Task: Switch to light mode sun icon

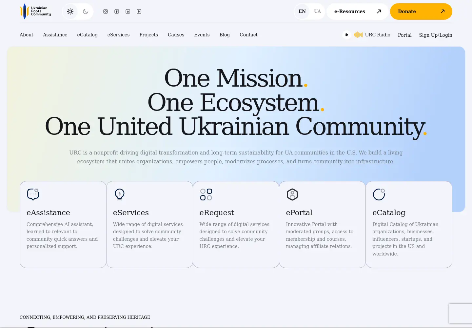Action: click(70, 11)
